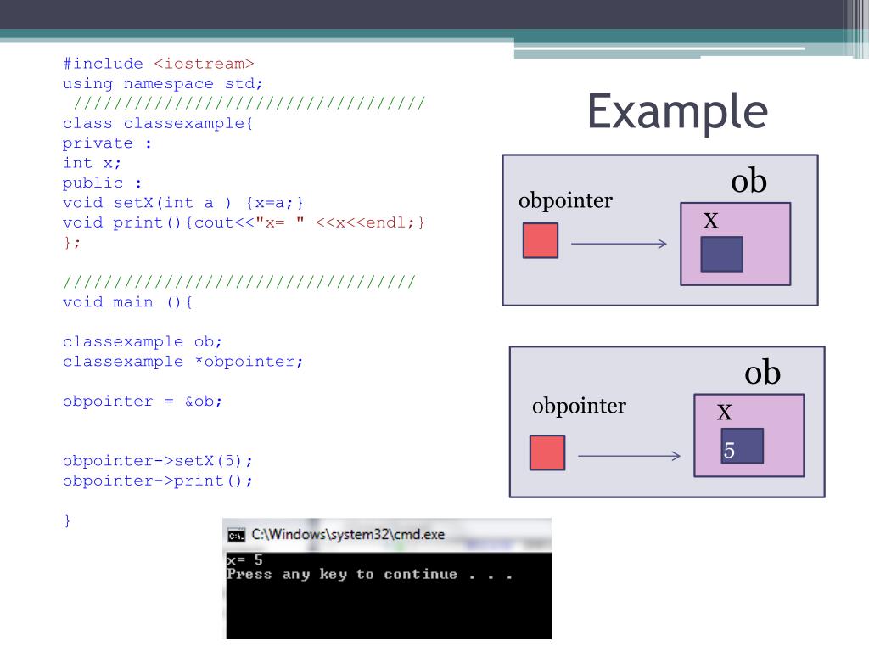
Task: Click the "obpointer" label in lower diagram
Action: click(x=579, y=407)
